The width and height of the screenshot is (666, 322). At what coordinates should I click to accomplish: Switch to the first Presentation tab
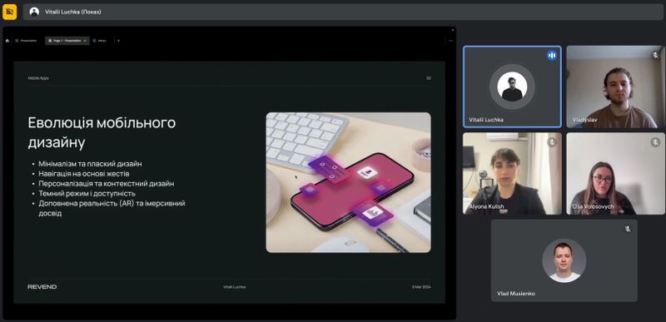(27, 41)
